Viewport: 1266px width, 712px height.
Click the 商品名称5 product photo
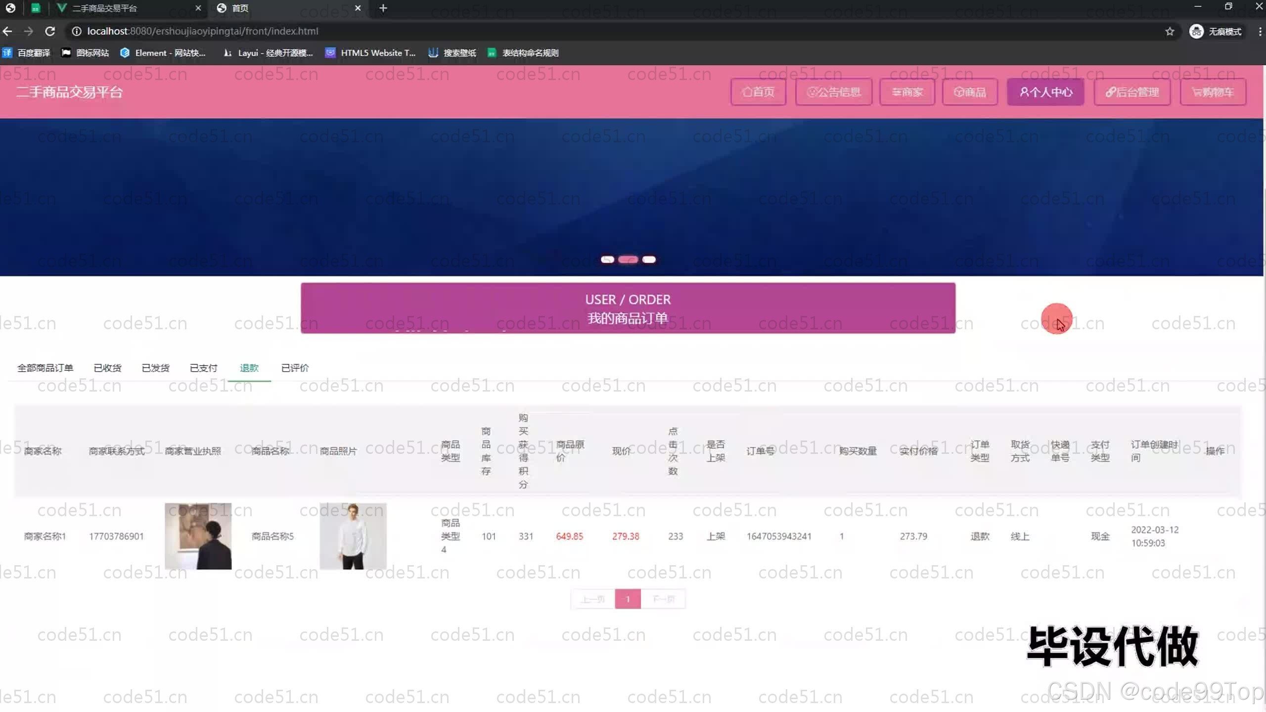tap(353, 536)
